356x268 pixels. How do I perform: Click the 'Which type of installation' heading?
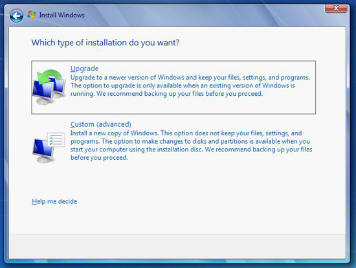click(106, 43)
